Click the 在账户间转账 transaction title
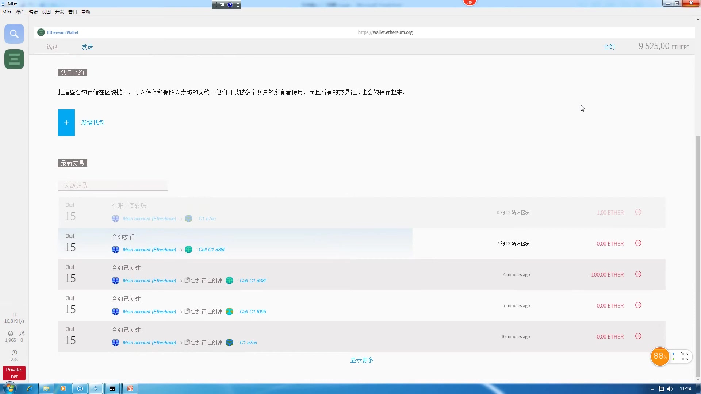Image resolution: width=701 pixels, height=394 pixels. click(x=129, y=206)
